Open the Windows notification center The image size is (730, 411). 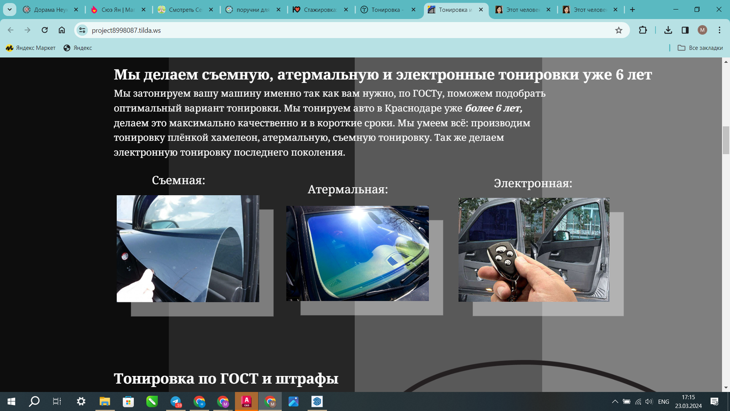714,401
